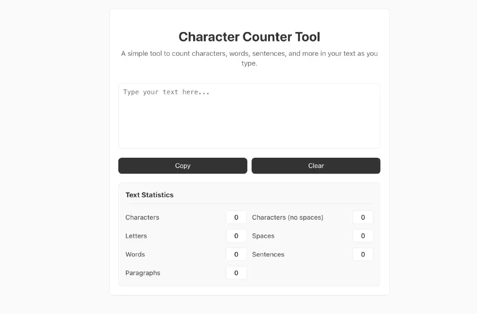This screenshot has height=314, width=477.
Task: Click the Letters statistic label
Action: [136, 236]
